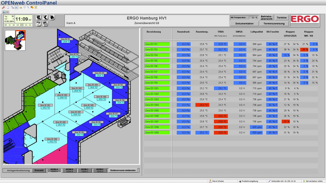Click Anlagenbedienung label button
The width and height of the screenshot is (326, 183).
(x=18, y=170)
